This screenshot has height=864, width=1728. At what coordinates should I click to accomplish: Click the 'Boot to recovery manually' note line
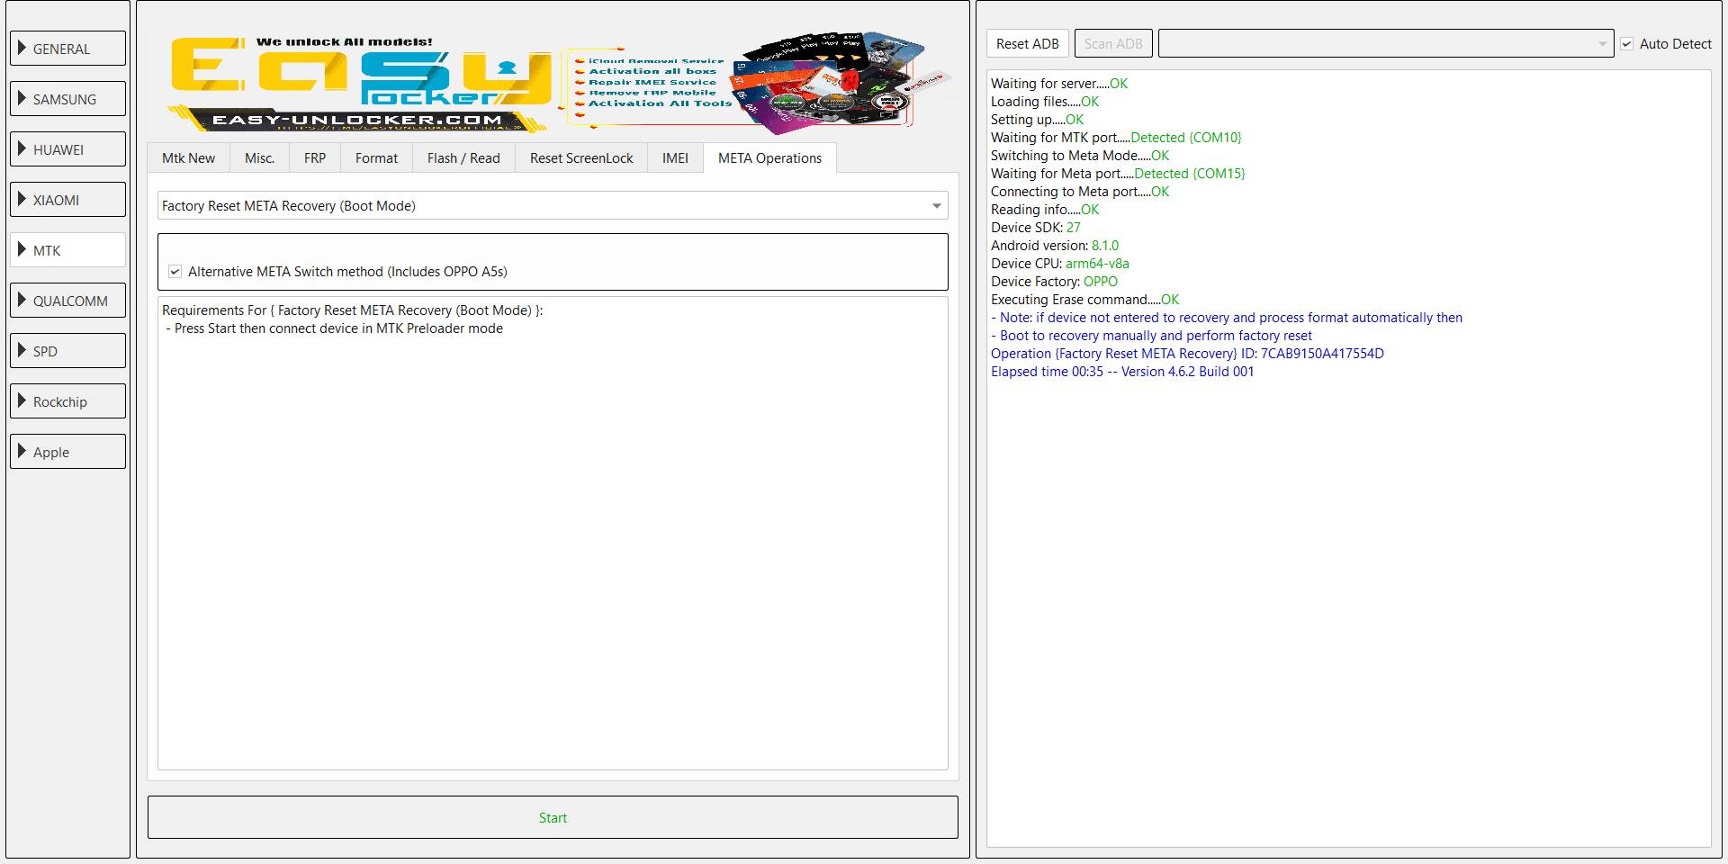(x=1151, y=336)
